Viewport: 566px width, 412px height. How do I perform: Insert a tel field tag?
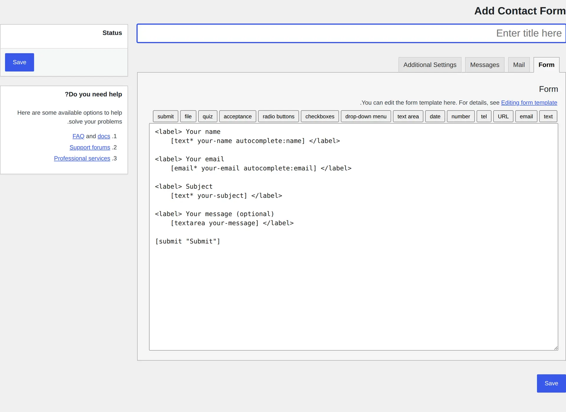(x=484, y=116)
